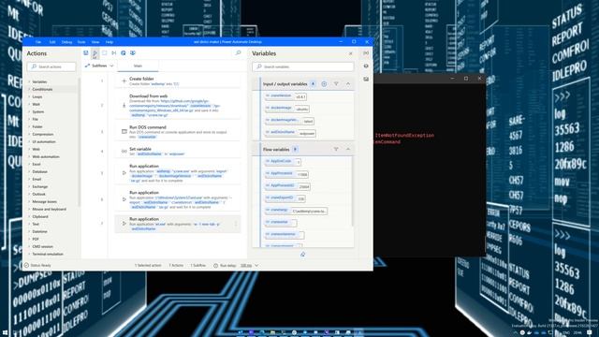Click the play icon of step 5
The height and width of the screenshot is (337, 599).
(124, 173)
